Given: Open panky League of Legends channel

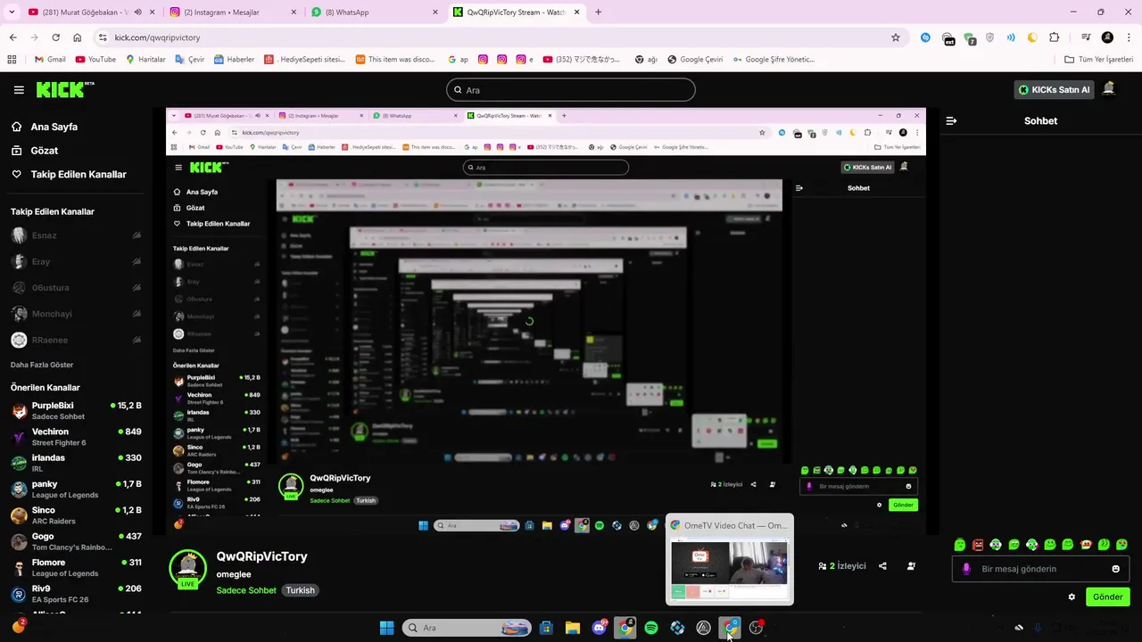Looking at the screenshot, I should [x=76, y=489].
